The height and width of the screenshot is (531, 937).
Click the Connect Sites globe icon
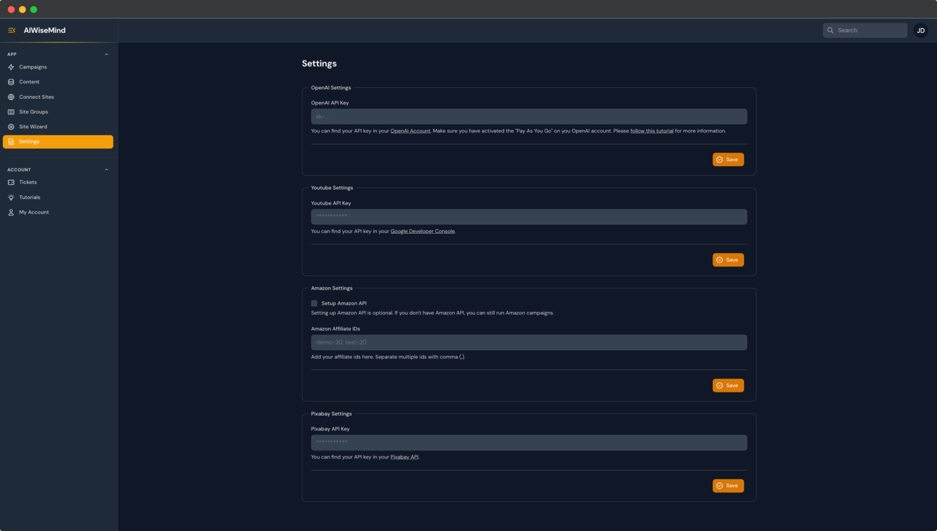11,97
